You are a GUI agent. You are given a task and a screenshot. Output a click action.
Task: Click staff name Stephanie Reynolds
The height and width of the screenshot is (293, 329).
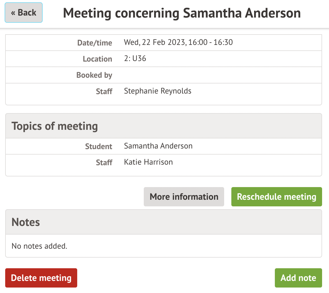pyautogui.click(x=158, y=91)
